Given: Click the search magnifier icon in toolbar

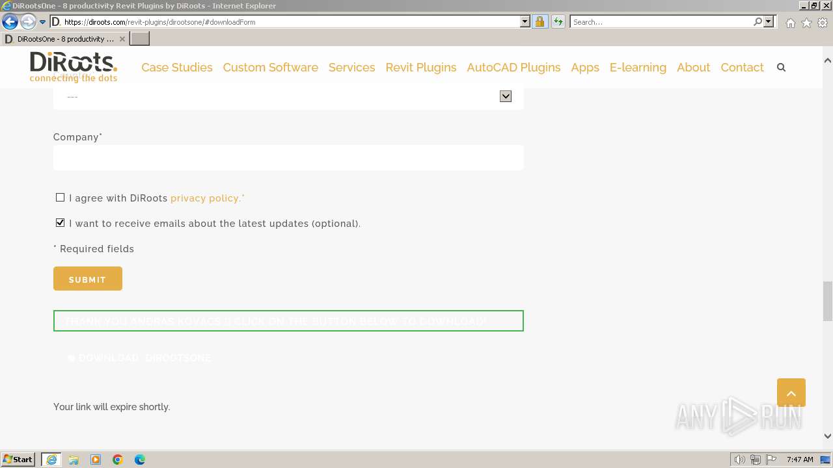Looking at the screenshot, I should pos(758,21).
